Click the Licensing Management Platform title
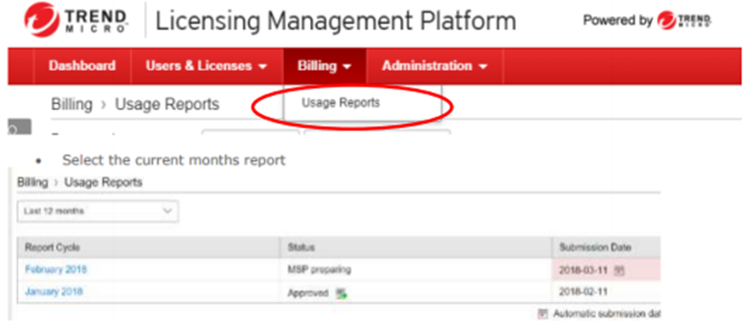Screen dimensions: 753x326 [336, 22]
